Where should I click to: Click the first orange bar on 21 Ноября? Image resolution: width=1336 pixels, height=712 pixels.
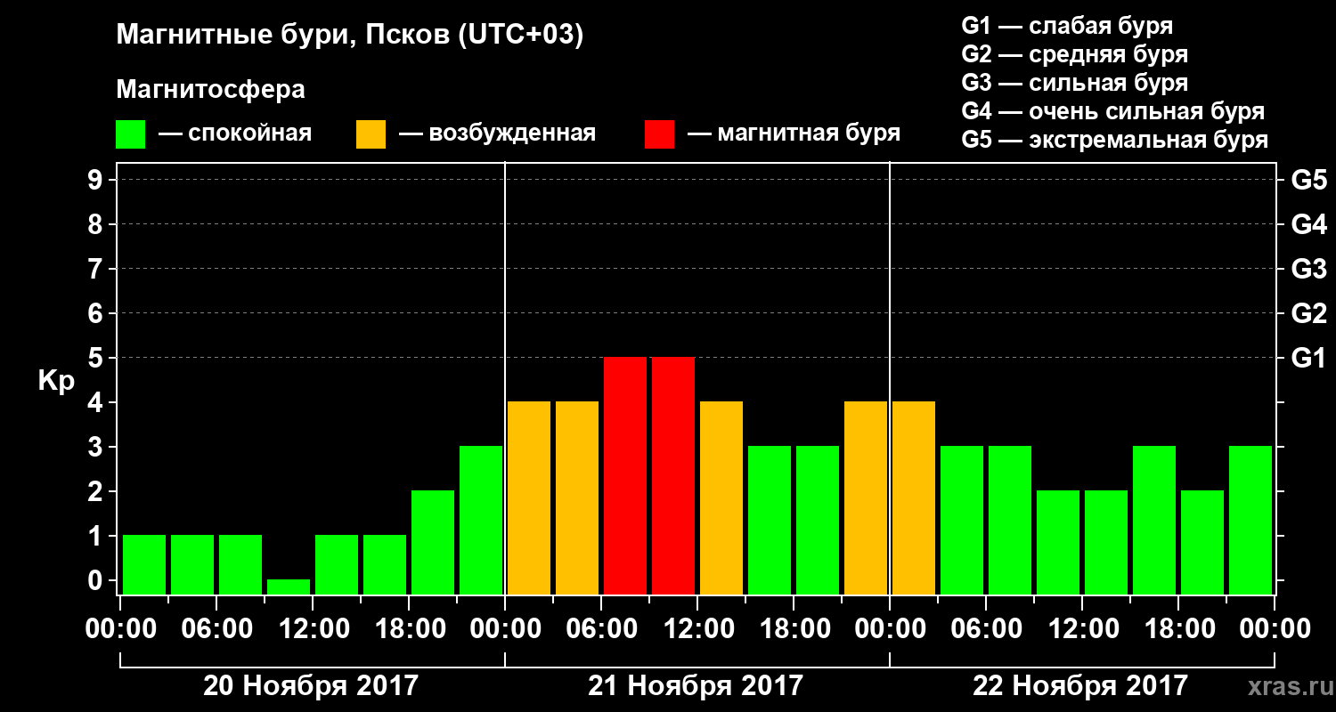click(529, 498)
